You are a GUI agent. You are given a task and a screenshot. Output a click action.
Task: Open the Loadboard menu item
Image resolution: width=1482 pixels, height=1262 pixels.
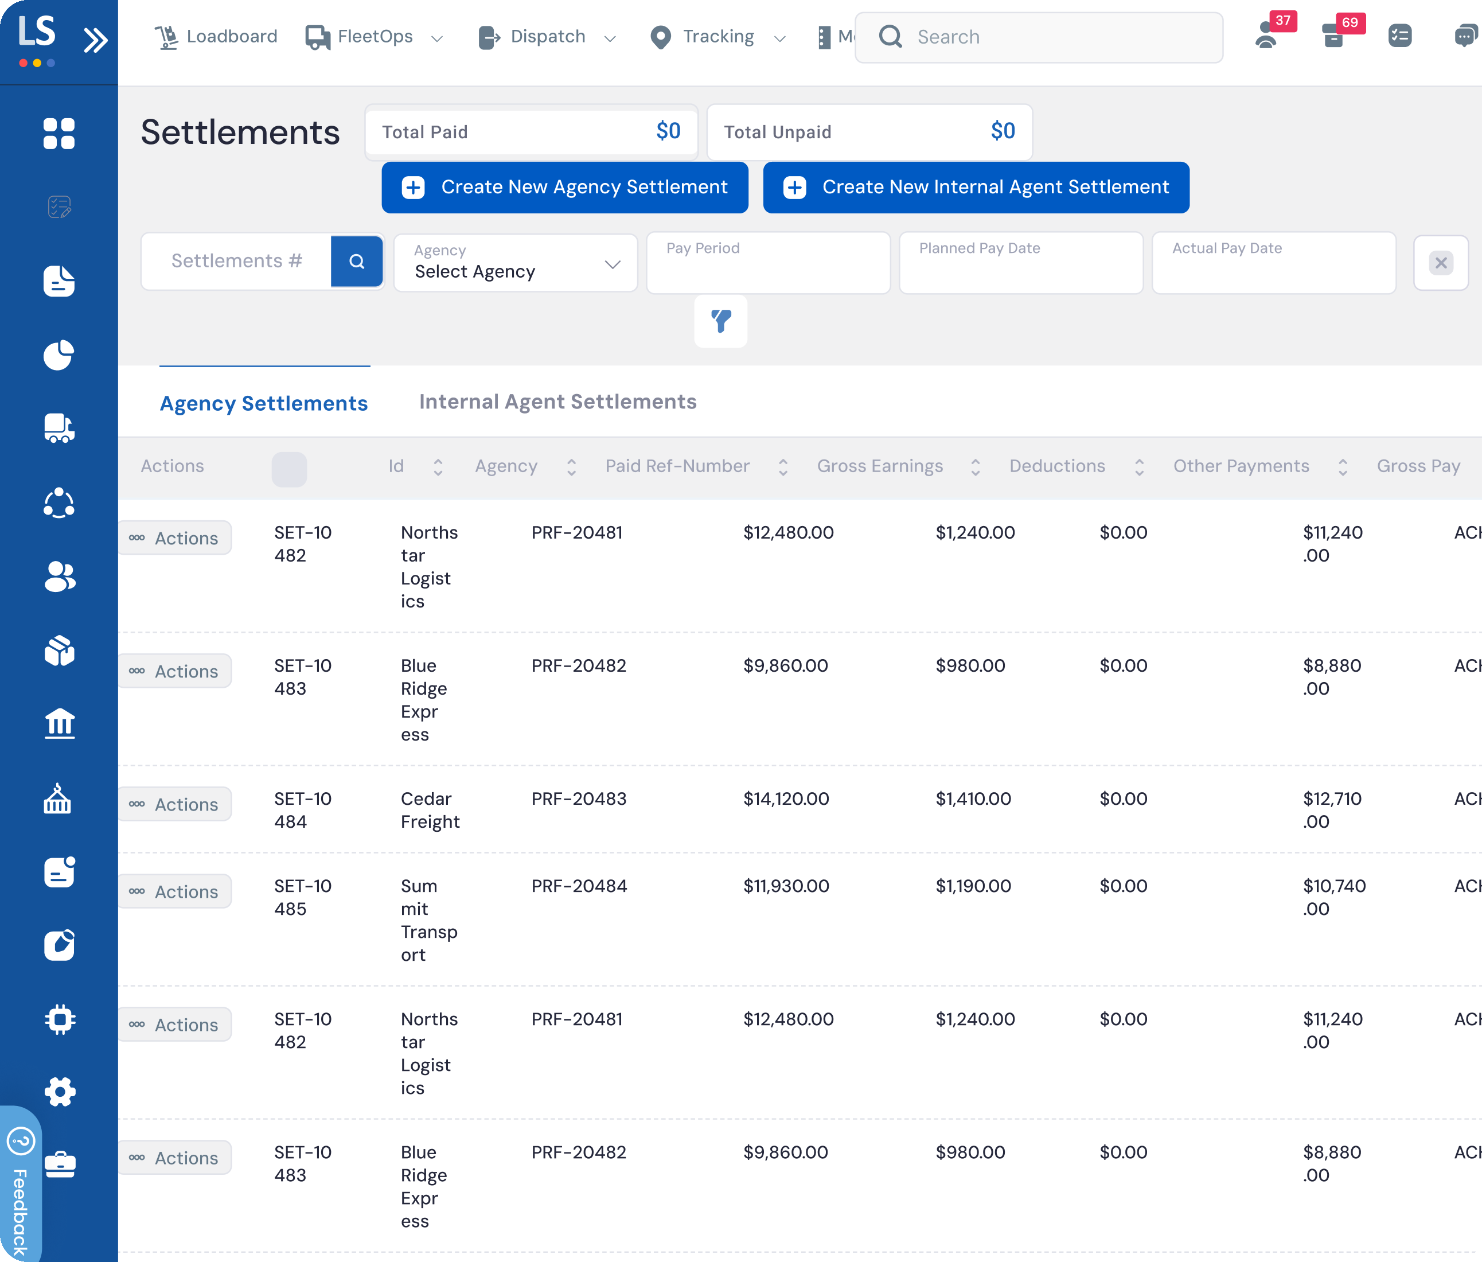(x=217, y=37)
